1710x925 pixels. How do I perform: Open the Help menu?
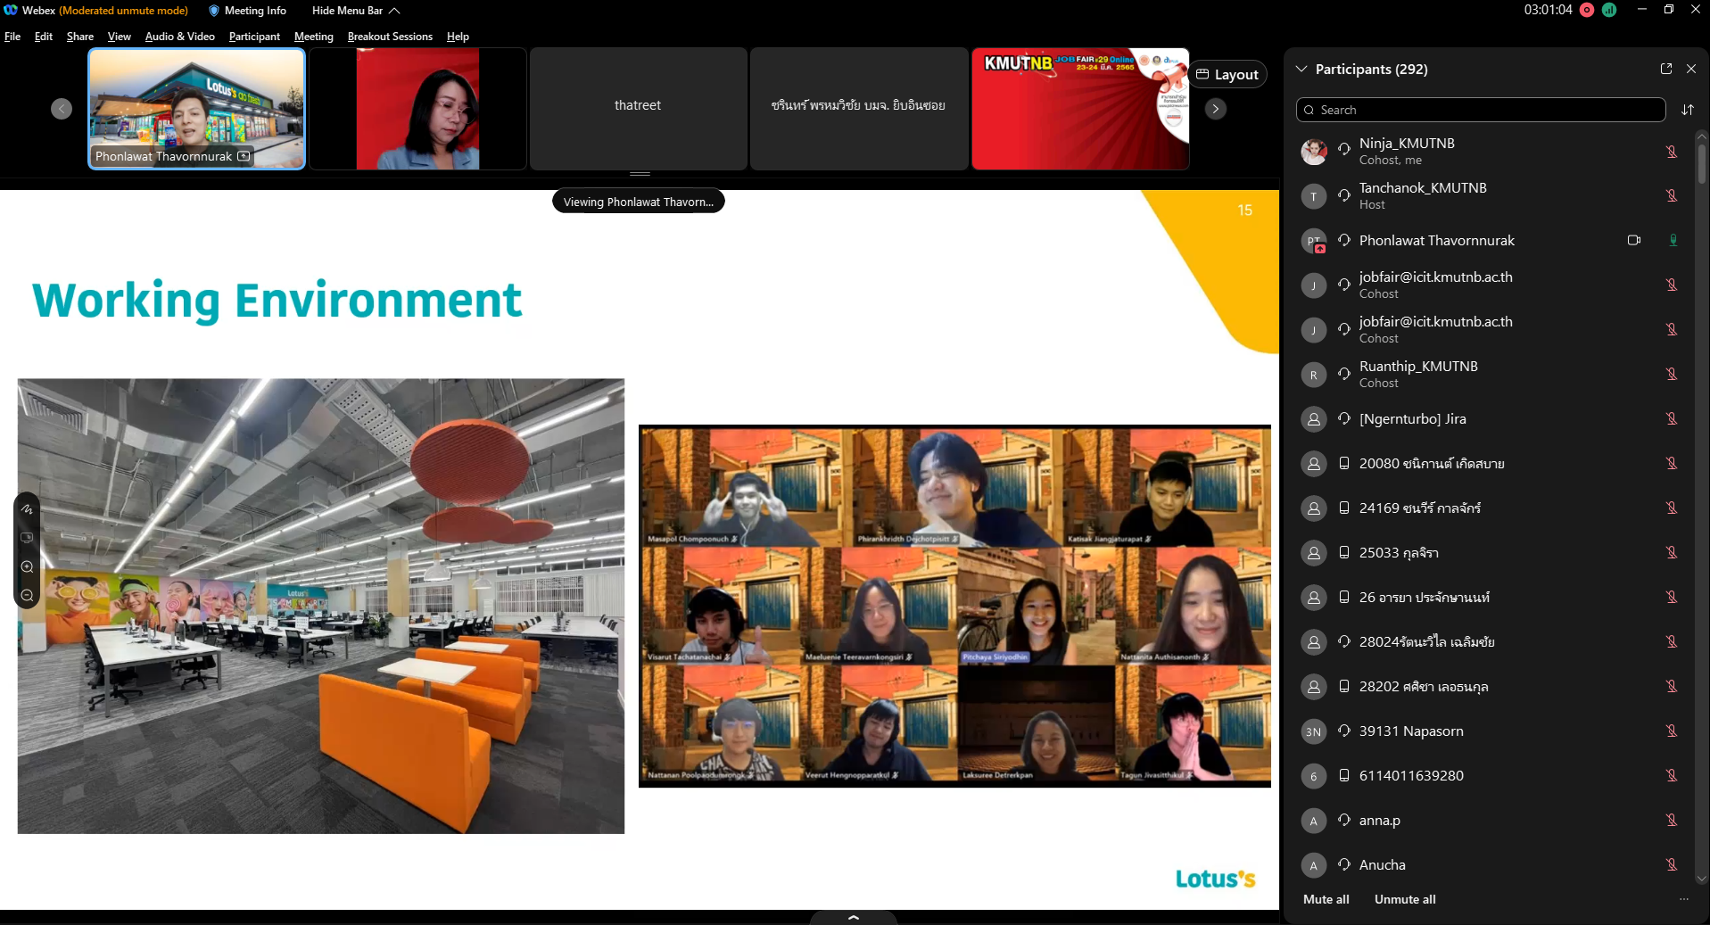click(x=458, y=37)
